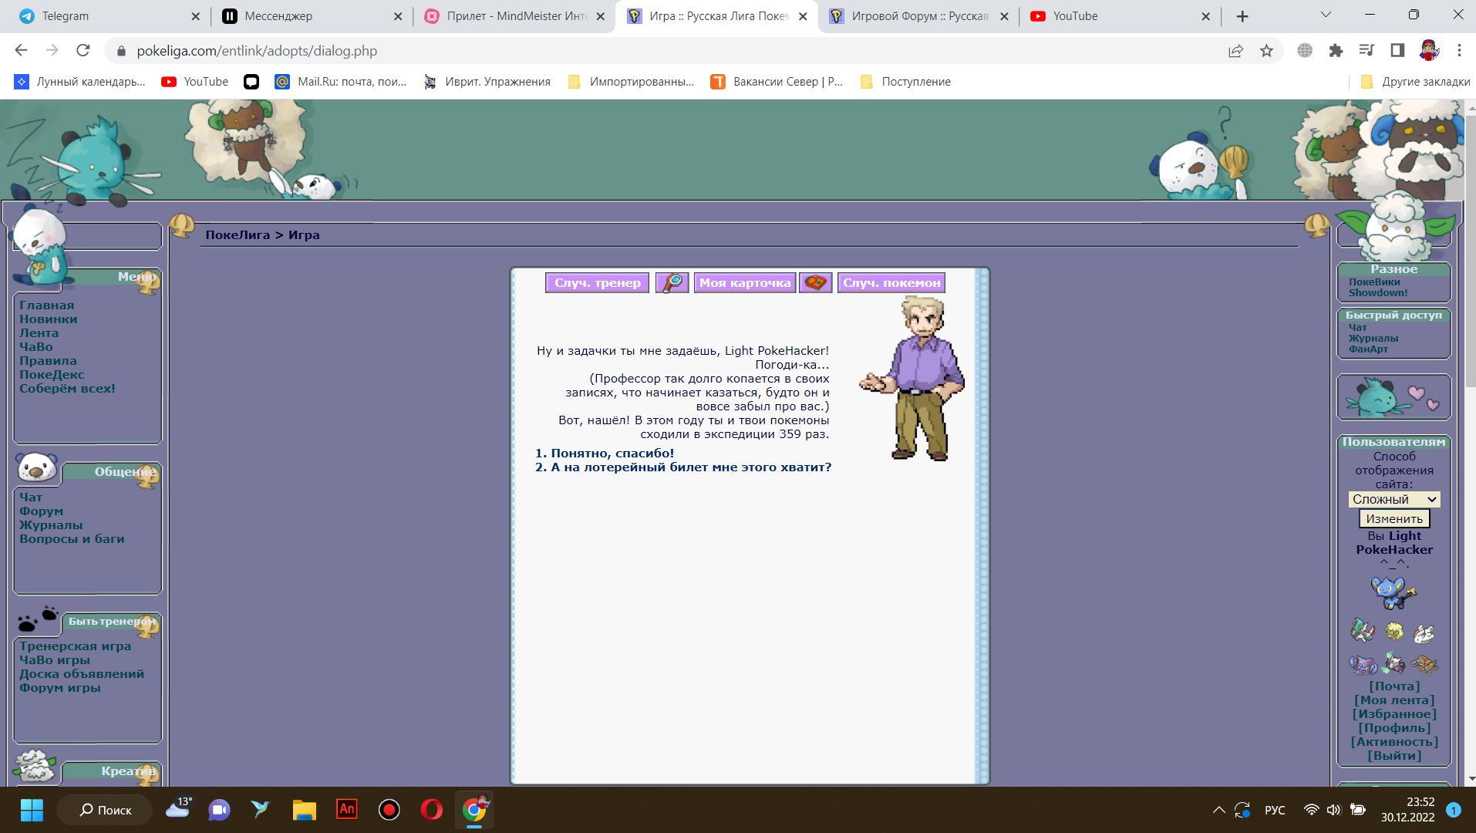Open the YouTube bookmark in the bookmarks bar
This screenshot has width=1476, height=833.
[x=194, y=82]
